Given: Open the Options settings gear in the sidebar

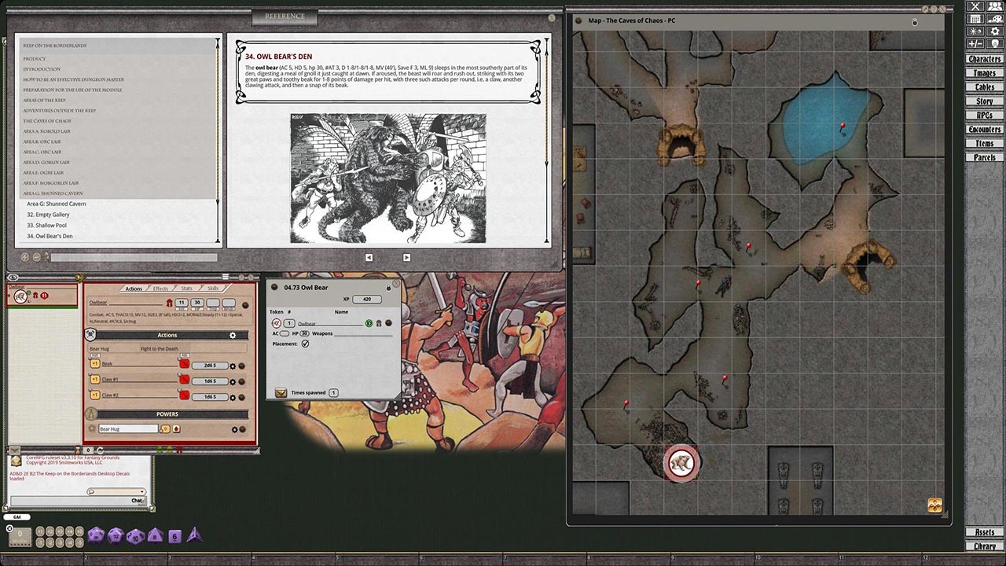Looking at the screenshot, I should click(994, 31).
